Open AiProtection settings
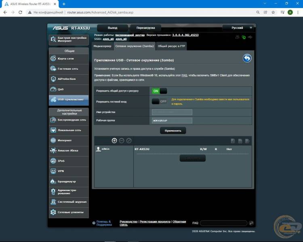 69,79
